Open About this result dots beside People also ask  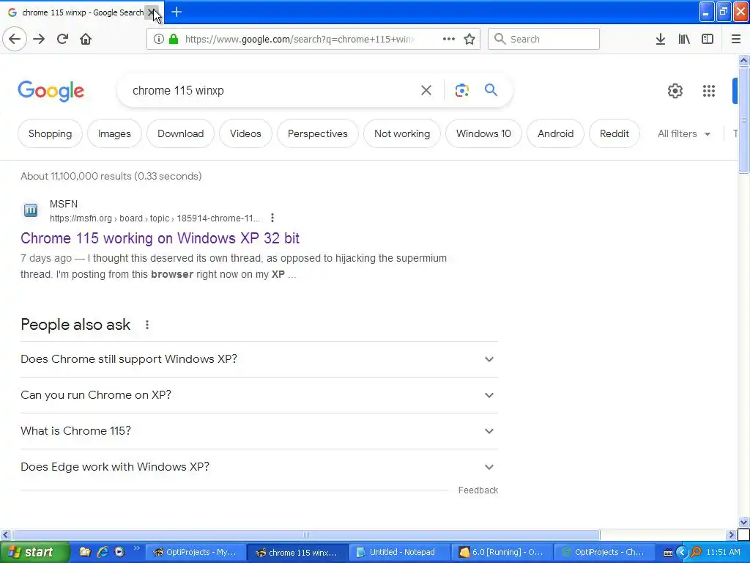[x=146, y=325]
